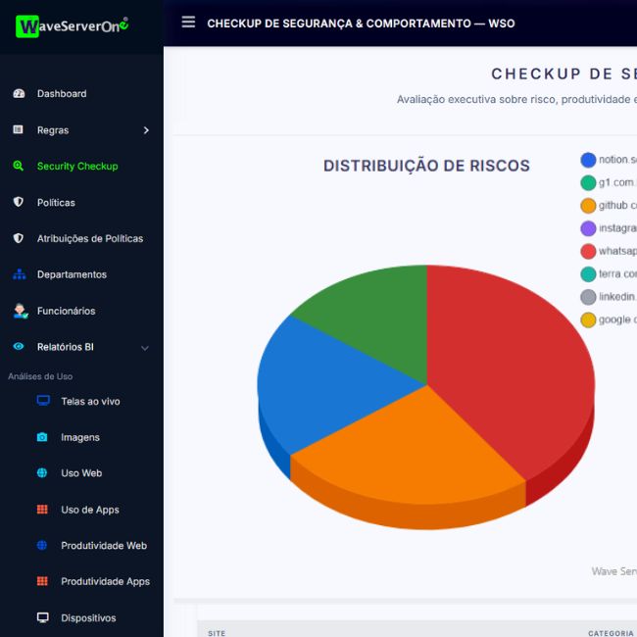Image resolution: width=637 pixels, height=637 pixels.
Task: Open the Produtividade Web report link
Action: 103,546
